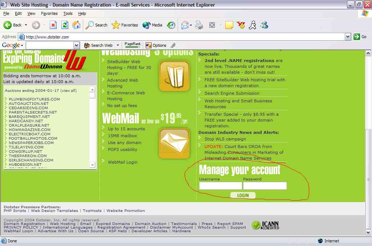Click the Google toolbar highlighter pen icon
This screenshot has width=372, height=246.
coord(173,45)
